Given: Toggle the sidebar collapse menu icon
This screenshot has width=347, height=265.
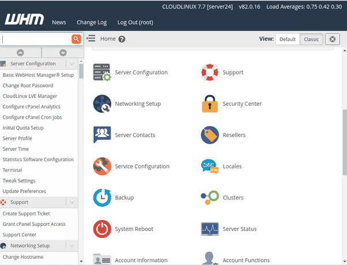Looking at the screenshot, I should (x=91, y=39).
